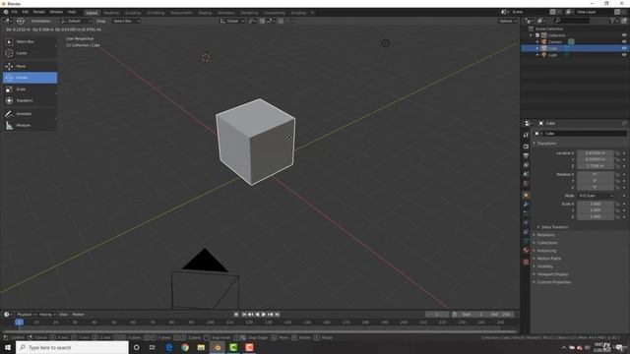Click the current frame marker in timeline
The image size is (630, 354).
point(19,322)
